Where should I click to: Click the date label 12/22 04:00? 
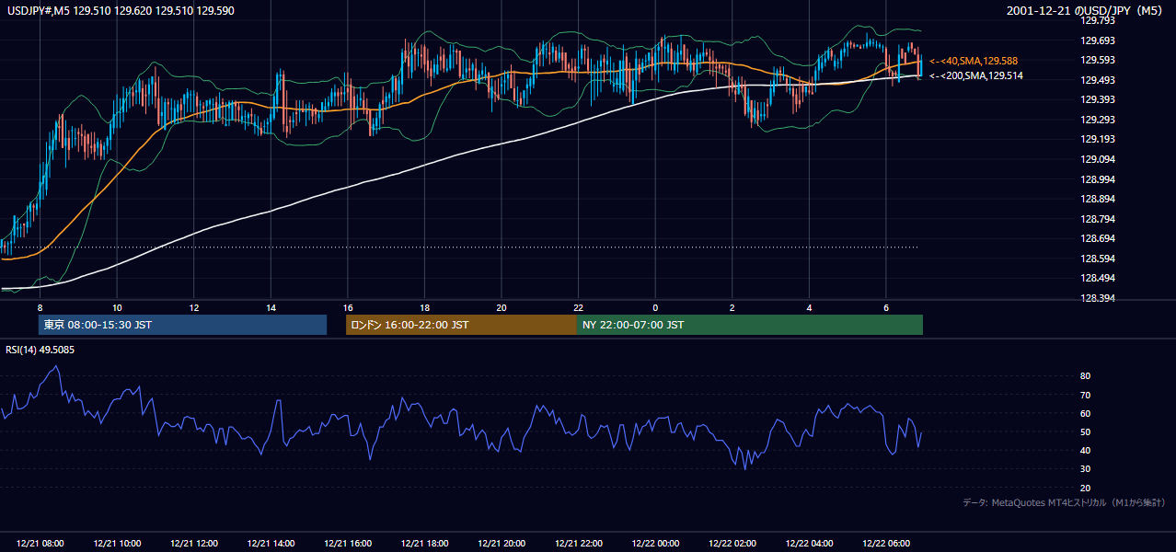[809, 544]
